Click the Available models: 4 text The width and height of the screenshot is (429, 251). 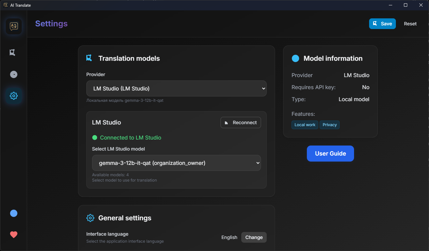[110, 175]
